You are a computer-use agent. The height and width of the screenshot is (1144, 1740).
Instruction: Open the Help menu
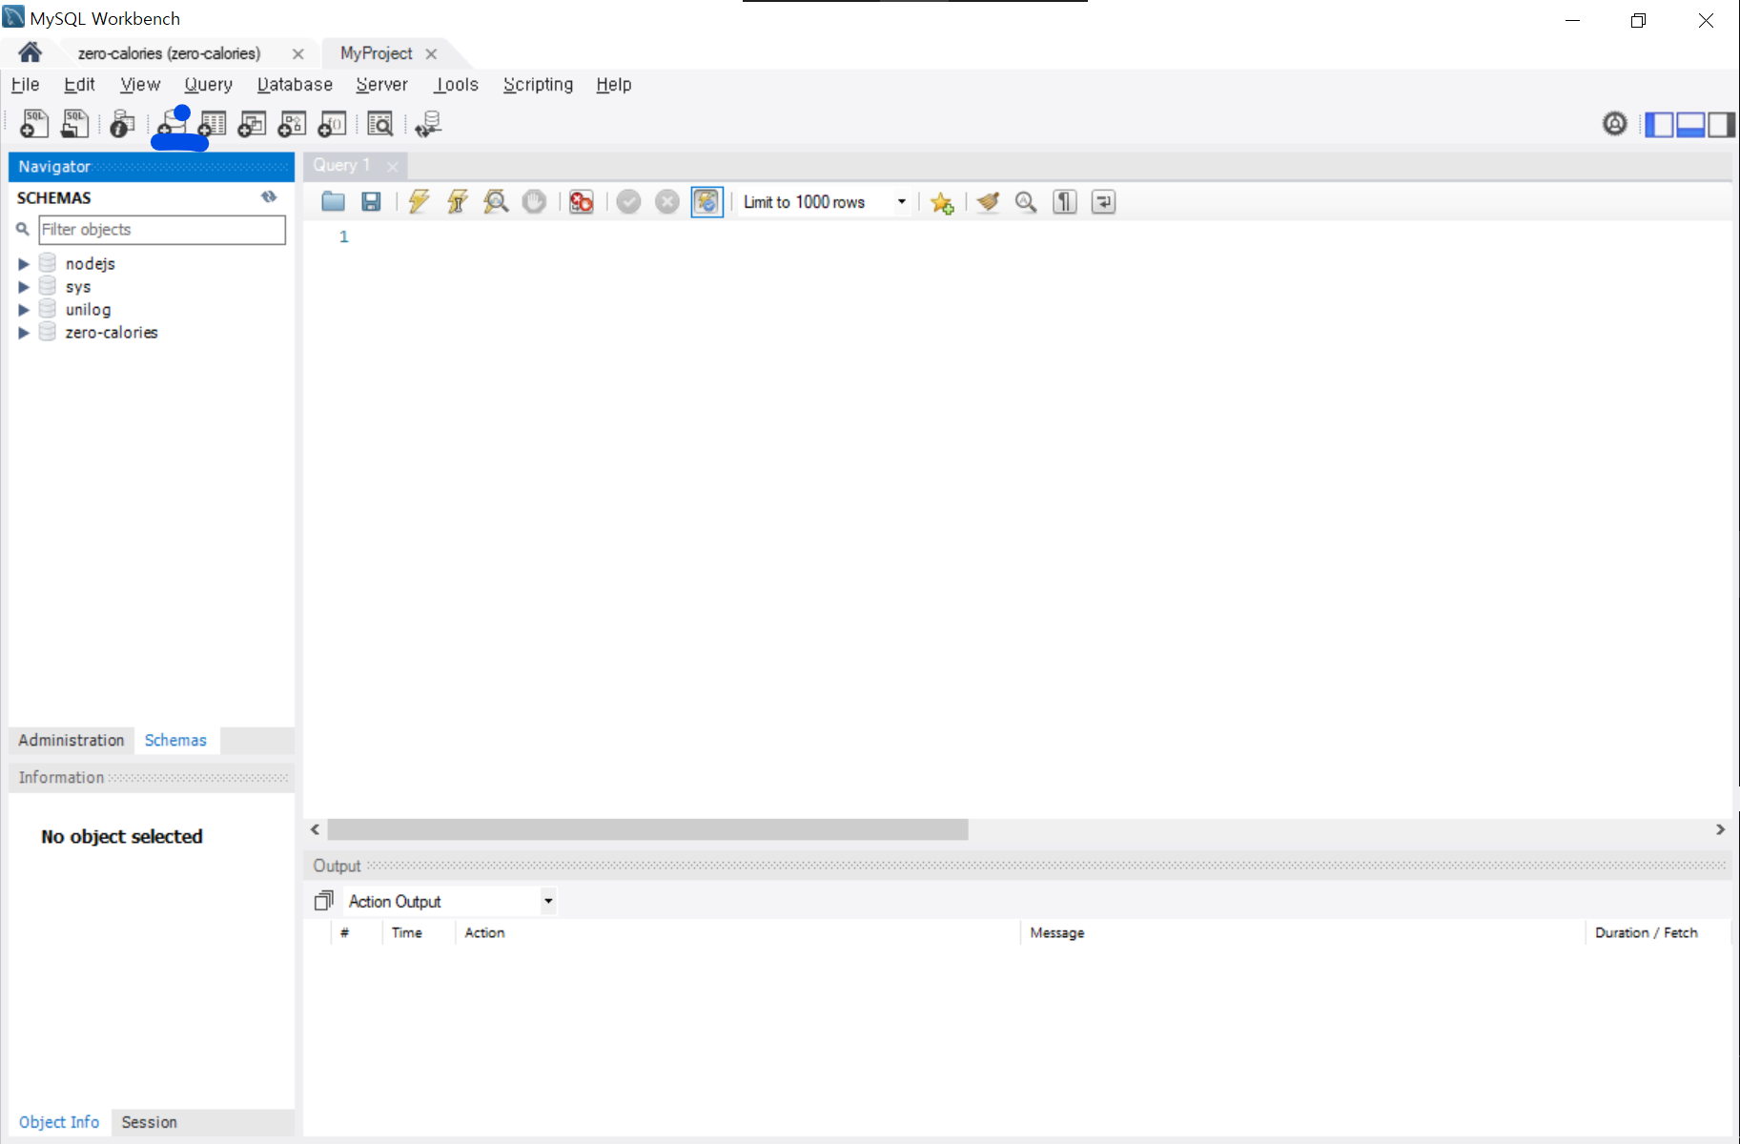[x=614, y=84]
